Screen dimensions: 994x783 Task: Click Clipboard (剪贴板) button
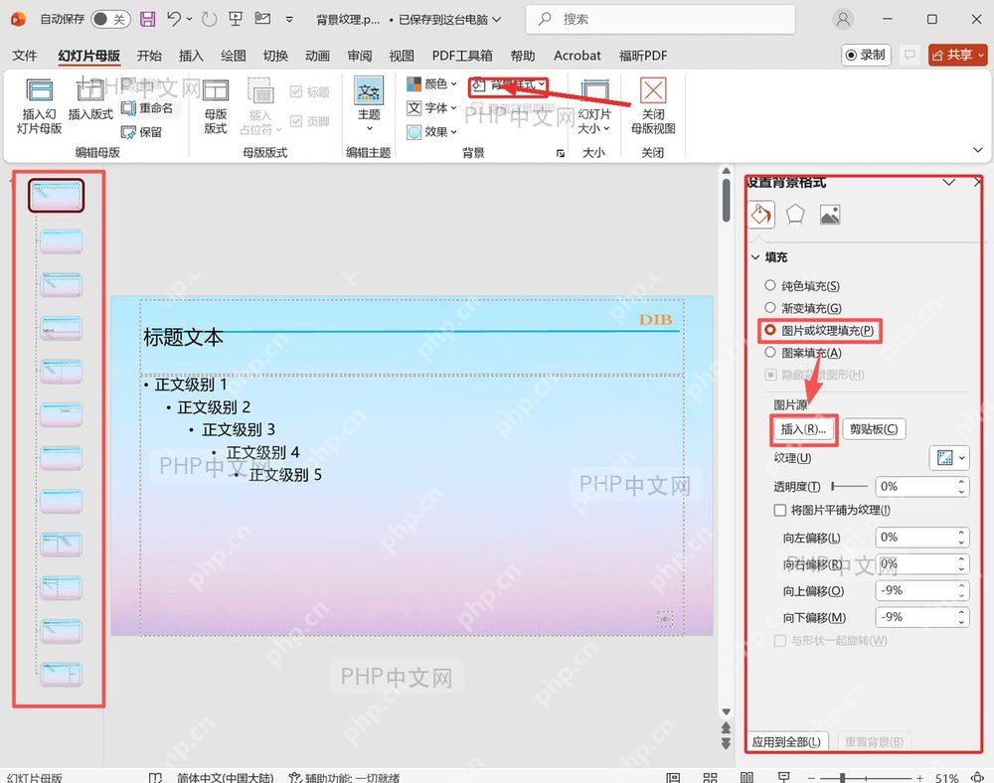pyautogui.click(x=874, y=429)
